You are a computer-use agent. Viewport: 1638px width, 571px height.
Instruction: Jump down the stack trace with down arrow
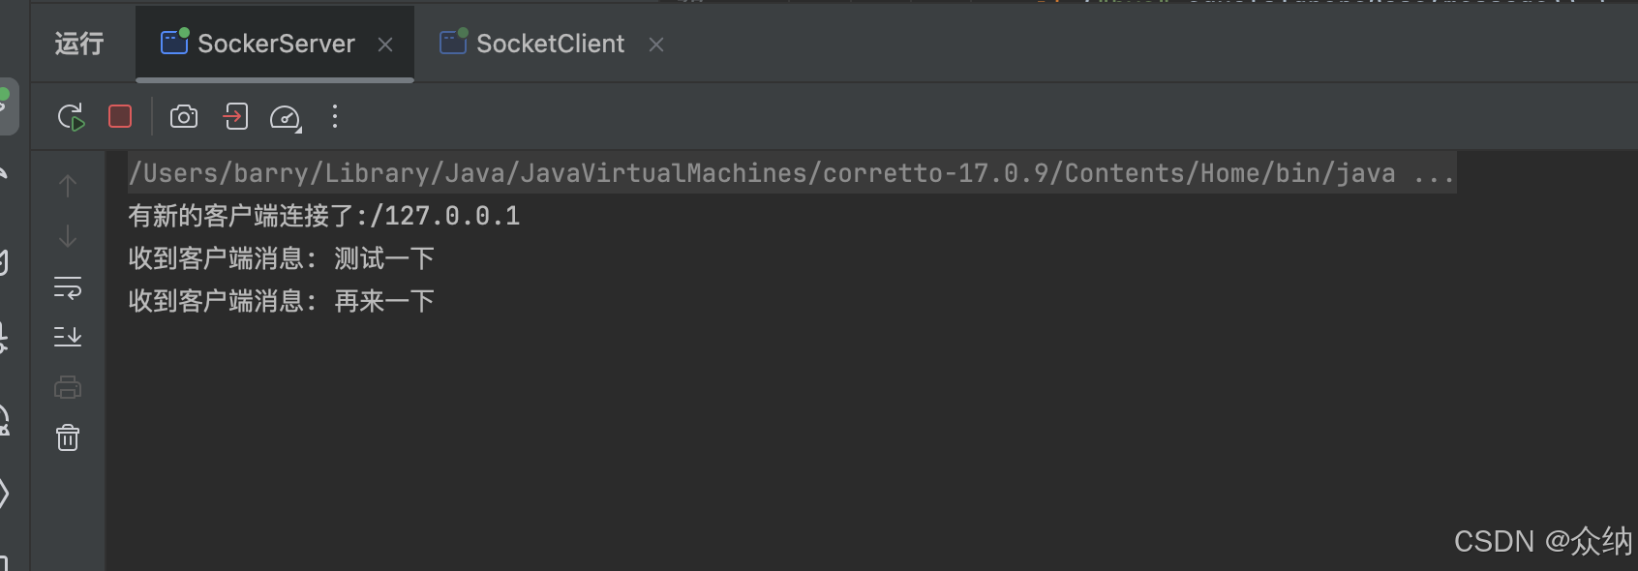point(68,236)
